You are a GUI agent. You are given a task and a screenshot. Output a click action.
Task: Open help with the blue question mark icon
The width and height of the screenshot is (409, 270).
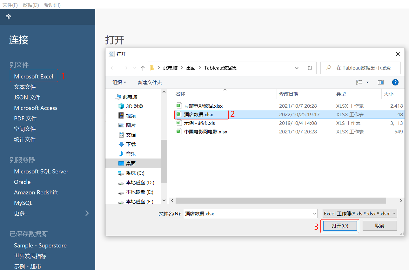pyautogui.click(x=395, y=82)
